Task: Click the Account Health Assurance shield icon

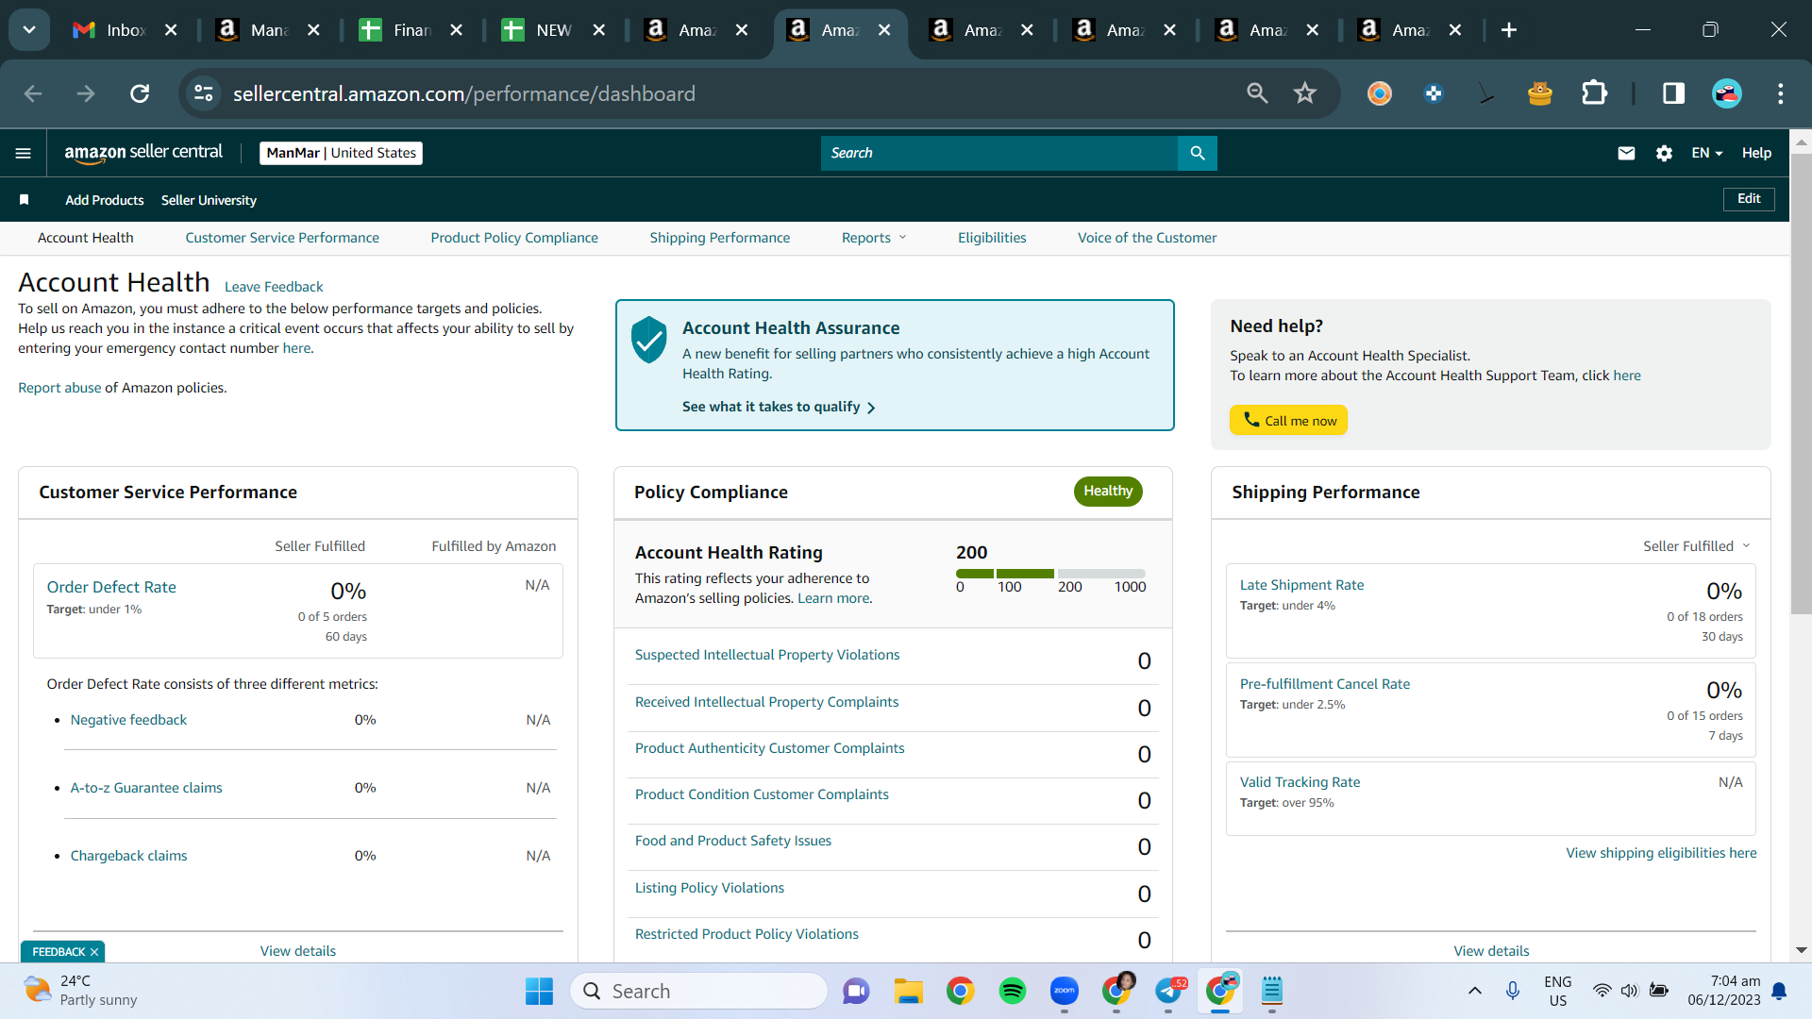Action: pyautogui.click(x=649, y=340)
